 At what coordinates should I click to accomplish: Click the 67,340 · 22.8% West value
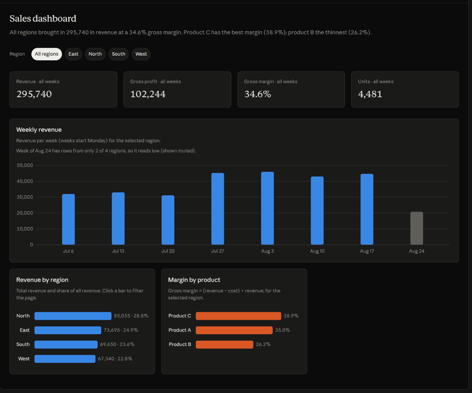tap(115, 359)
